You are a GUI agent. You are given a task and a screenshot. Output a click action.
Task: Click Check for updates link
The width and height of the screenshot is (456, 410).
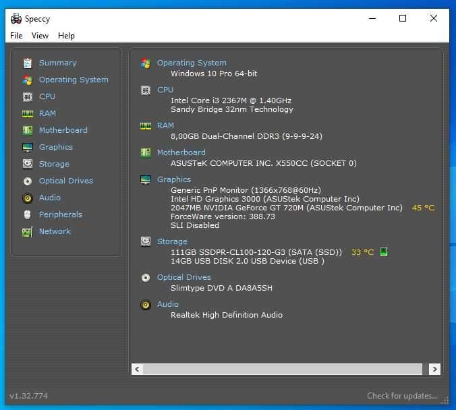[x=402, y=396]
